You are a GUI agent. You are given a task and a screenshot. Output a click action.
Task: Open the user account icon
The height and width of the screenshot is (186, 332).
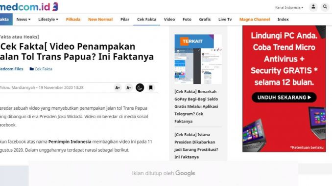point(313,7)
